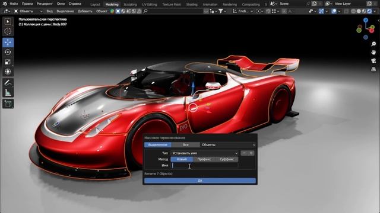
Task: Switch to the Texture Paint workspace tab
Action: [x=172, y=4]
